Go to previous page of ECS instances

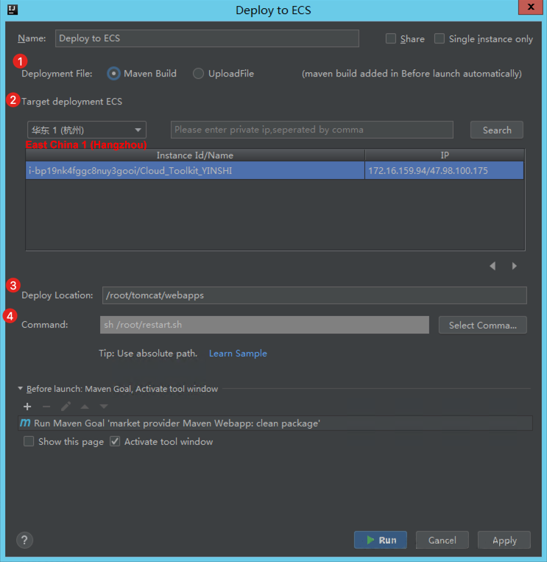[493, 266]
